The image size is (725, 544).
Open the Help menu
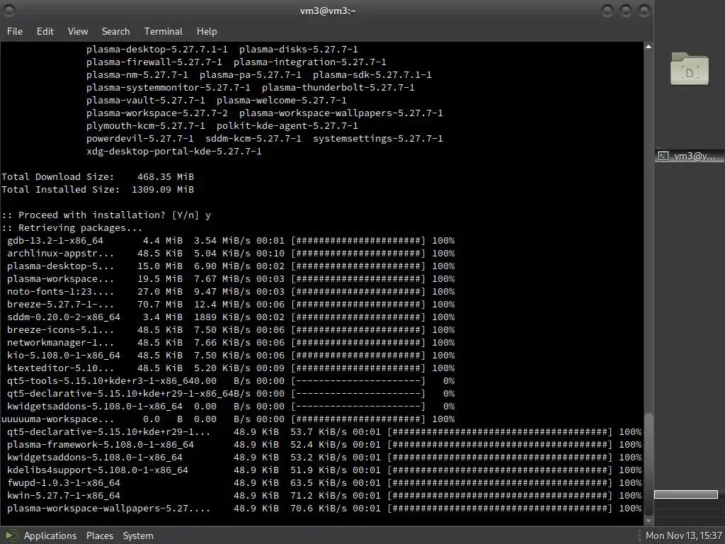[x=207, y=31]
